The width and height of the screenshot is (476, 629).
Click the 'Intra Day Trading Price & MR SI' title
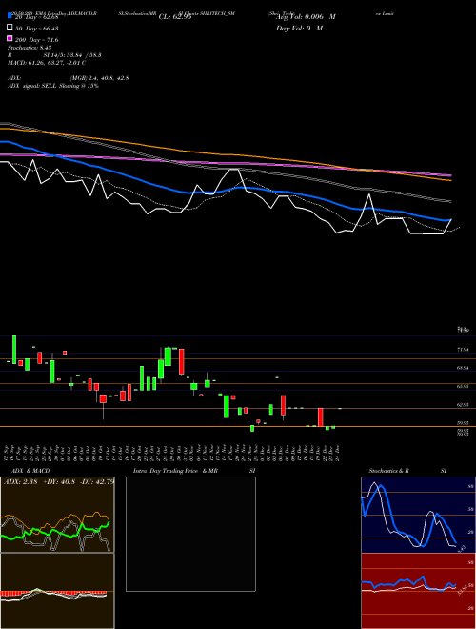click(194, 471)
